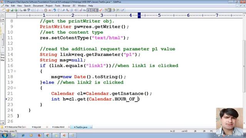The width and height of the screenshot is (246, 138).
Task: Open the Hex Viewer toolbar icon
Action: (x=85, y=10)
